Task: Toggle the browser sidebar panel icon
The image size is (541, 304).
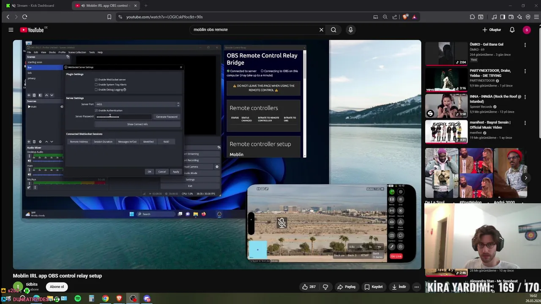Action: [x=503, y=17]
